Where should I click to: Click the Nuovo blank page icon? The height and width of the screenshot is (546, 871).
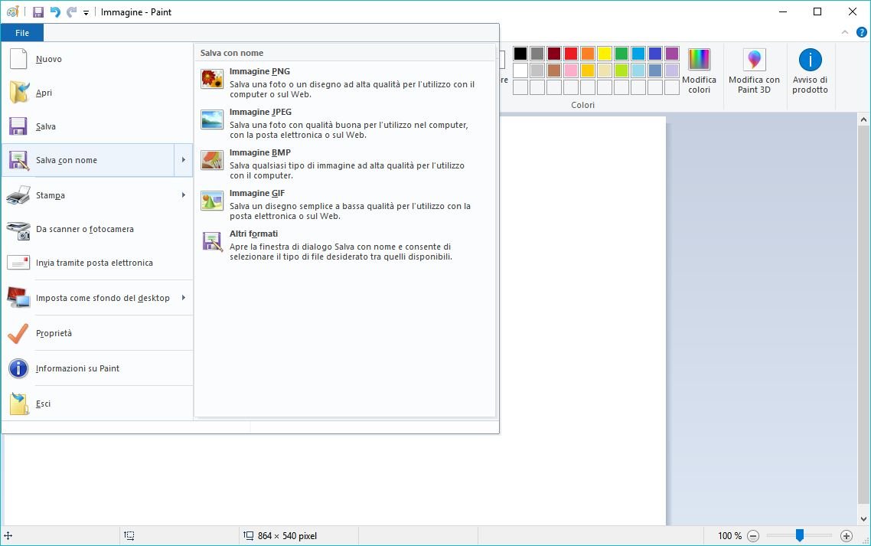point(19,59)
